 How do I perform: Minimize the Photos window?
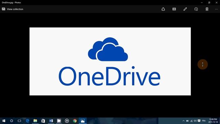point(202,2)
